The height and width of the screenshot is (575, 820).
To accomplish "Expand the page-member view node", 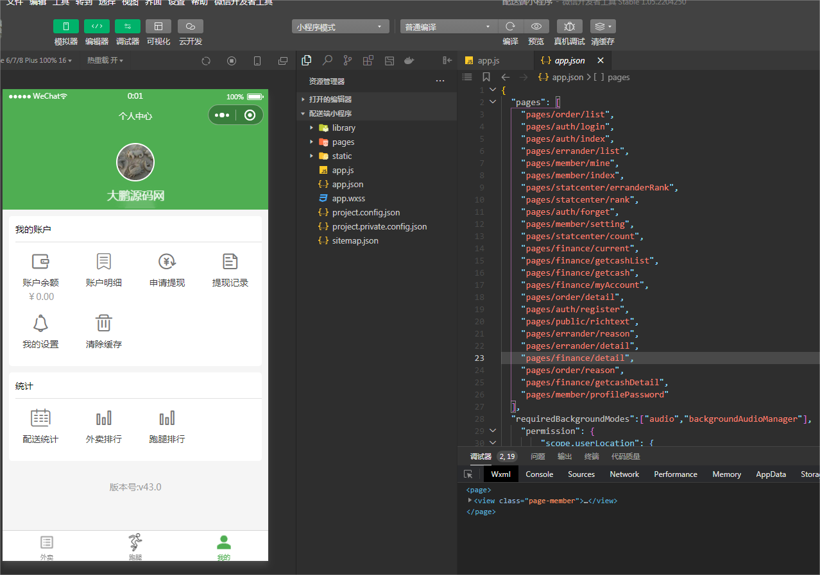I will coord(470,501).
